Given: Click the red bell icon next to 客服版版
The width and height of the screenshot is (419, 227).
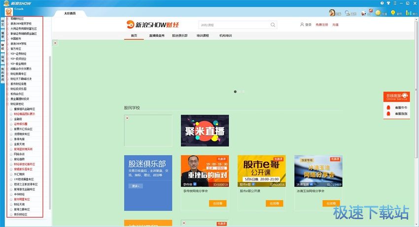Looking at the screenshot, I should coord(388,113).
